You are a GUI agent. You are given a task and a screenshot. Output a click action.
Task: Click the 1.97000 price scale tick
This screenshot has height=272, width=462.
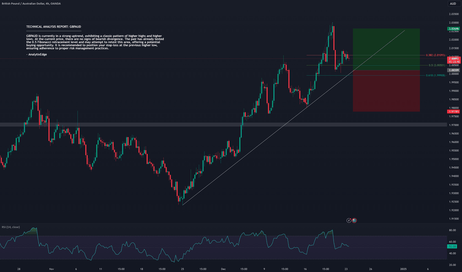coord(454,125)
